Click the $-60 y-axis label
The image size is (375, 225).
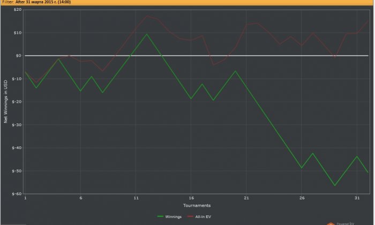17,194
